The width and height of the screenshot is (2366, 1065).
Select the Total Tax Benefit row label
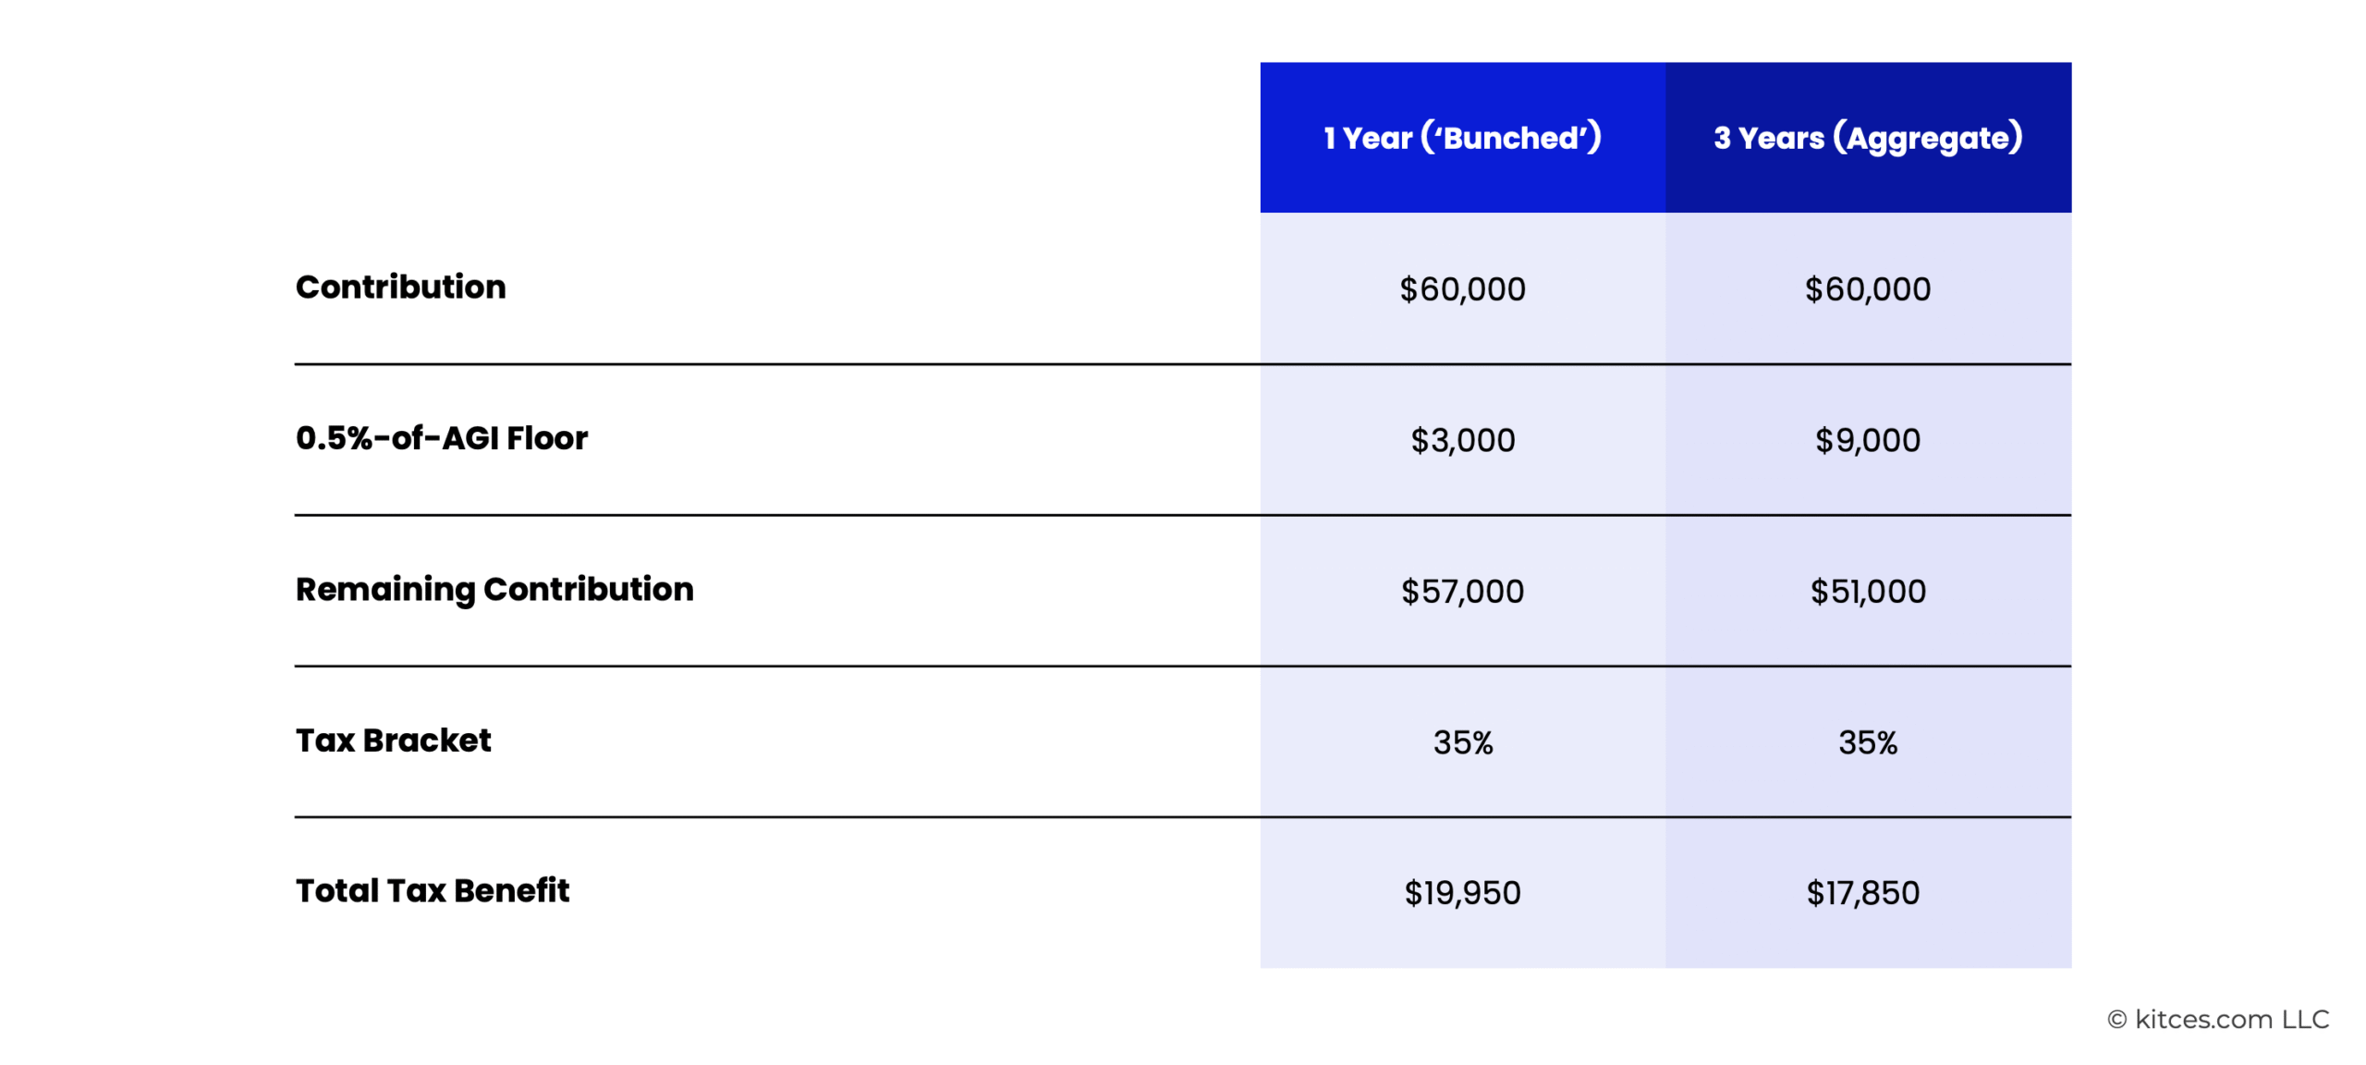pos(432,891)
